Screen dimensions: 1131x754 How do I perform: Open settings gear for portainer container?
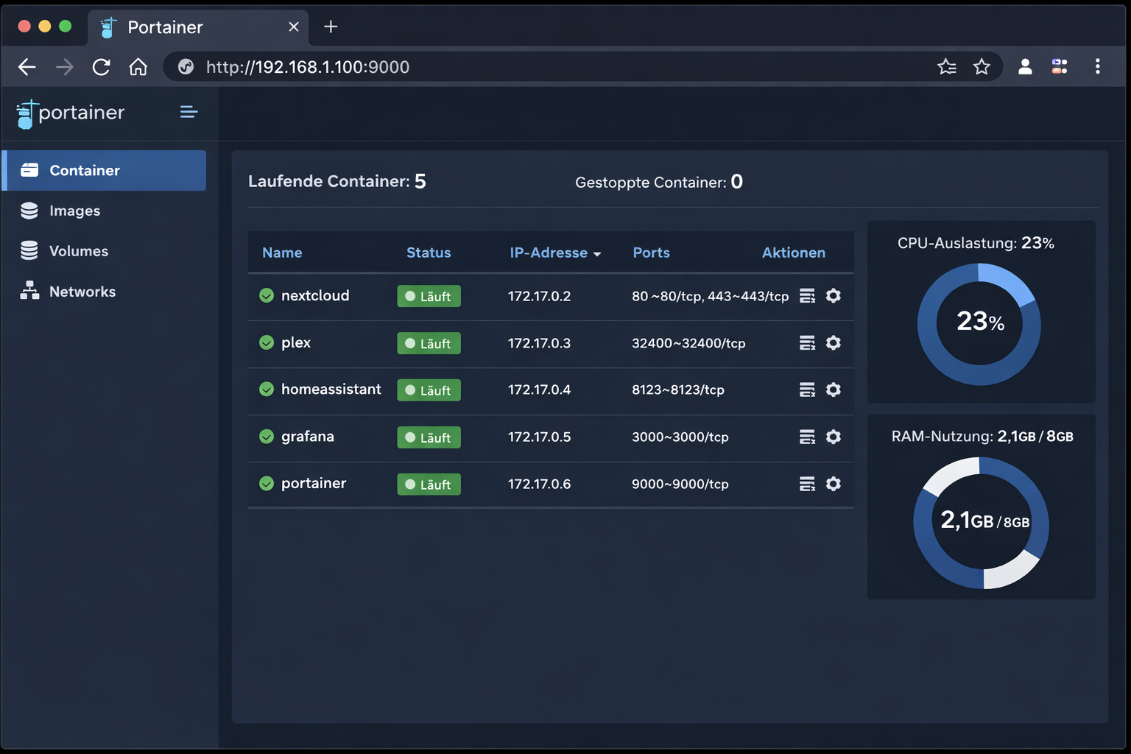point(833,484)
